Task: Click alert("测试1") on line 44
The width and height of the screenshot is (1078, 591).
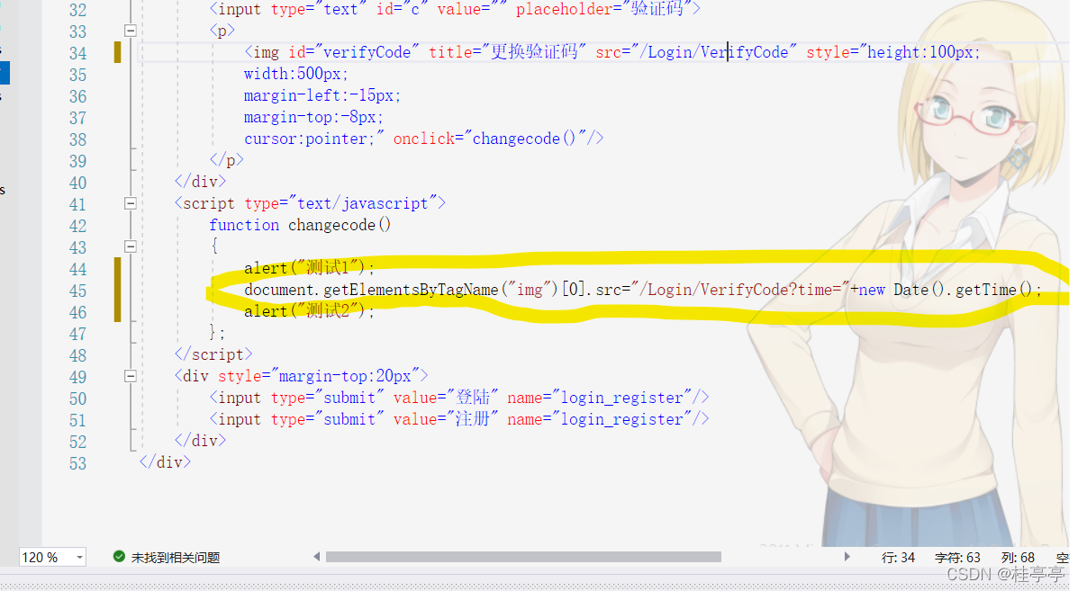Action: (310, 268)
